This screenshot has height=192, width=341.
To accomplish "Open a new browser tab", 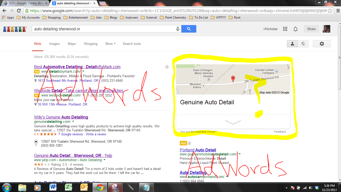I will click(102, 3).
